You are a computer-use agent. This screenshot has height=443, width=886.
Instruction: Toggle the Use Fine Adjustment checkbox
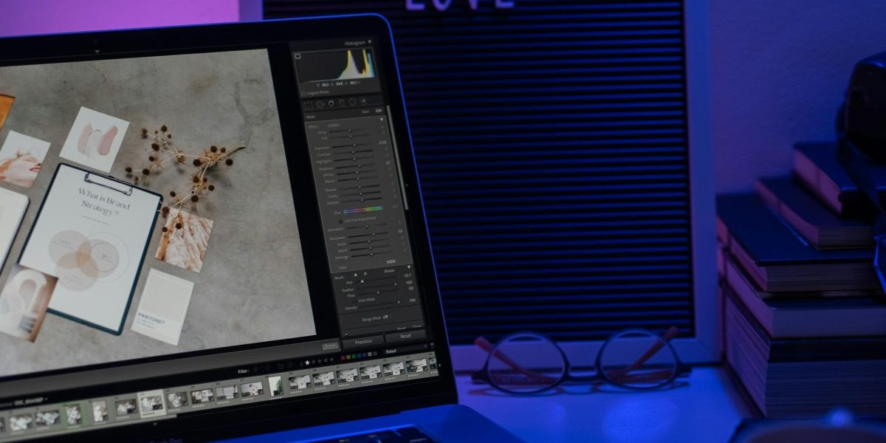point(340,220)
